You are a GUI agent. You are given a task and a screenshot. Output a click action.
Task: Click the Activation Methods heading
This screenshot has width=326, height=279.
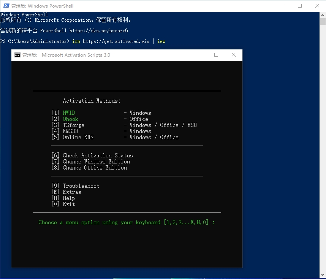click(92, 101)
